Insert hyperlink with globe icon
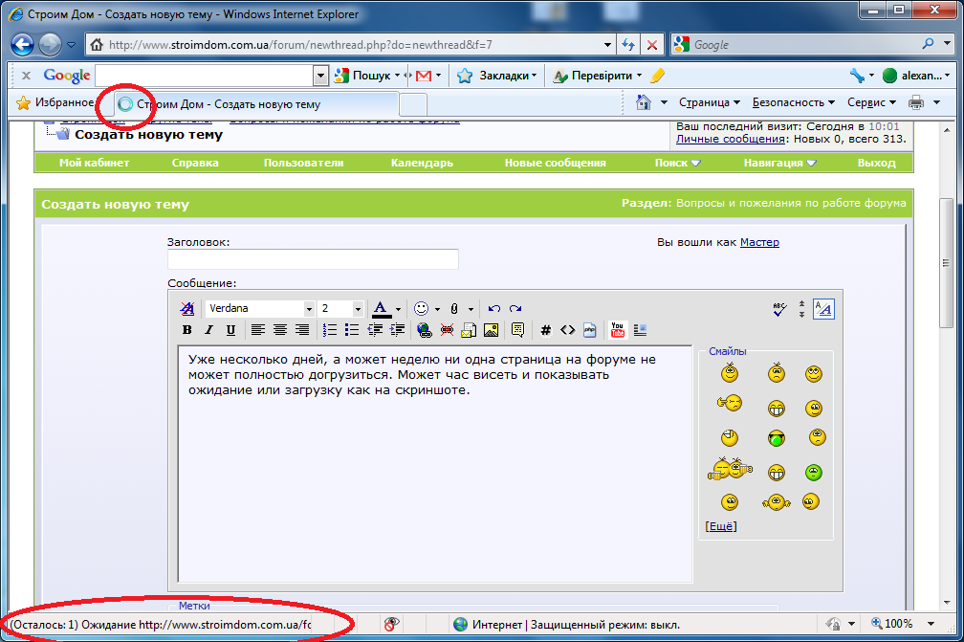The height and width of the screenshot is (642, 964). pos(425,330)
